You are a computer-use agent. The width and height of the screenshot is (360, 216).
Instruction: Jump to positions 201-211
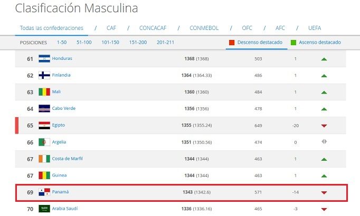[x=165, y=43]
